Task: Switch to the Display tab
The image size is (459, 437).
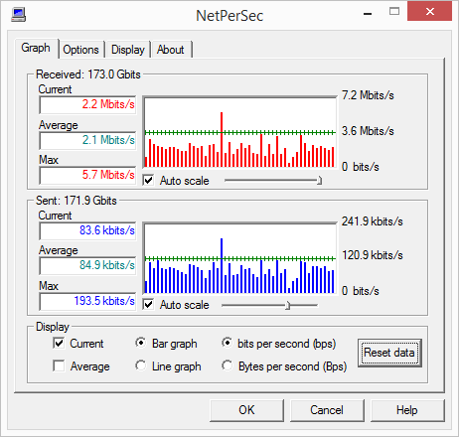Action: pyautogui.click(x=128, y=50)
